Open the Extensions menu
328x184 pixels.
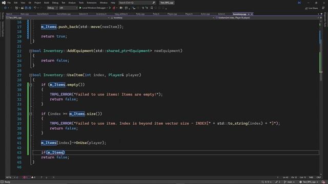[92, 3]
